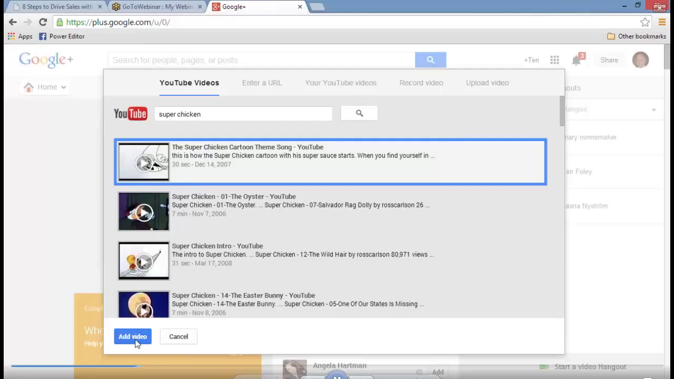
Task: Play the Super Chicken Intro thumbnail
Action: click(144, 261)
